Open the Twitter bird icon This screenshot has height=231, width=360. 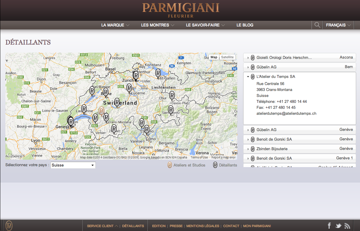(x=338, y=226)
